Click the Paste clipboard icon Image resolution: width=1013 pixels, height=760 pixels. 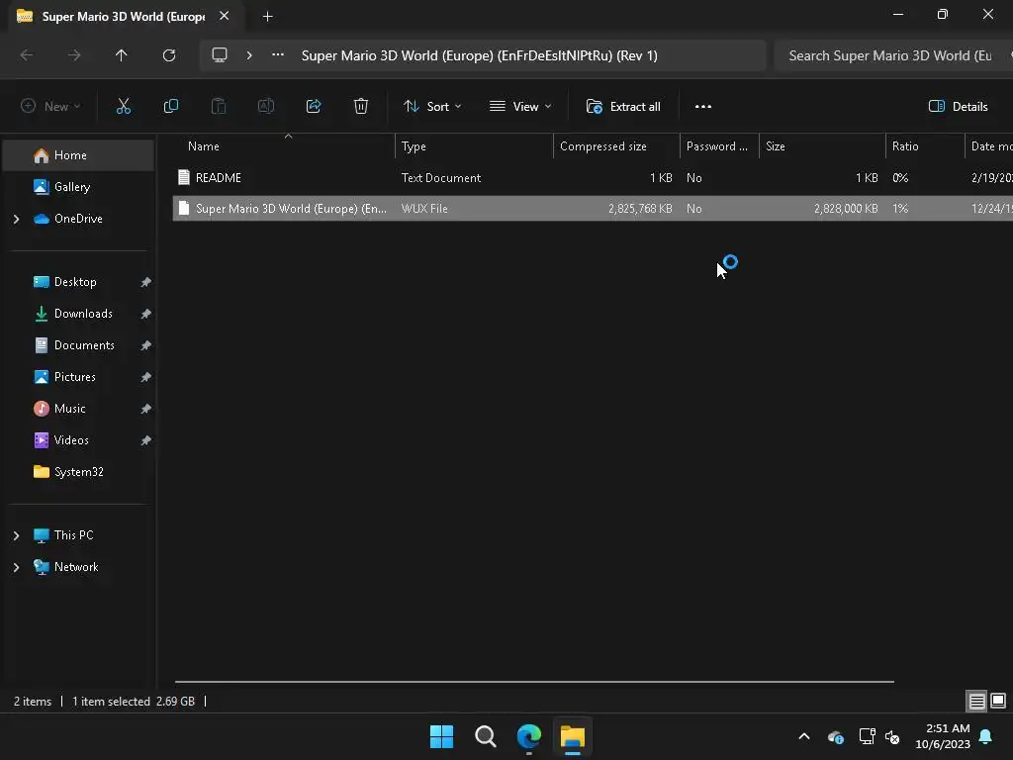219,107
